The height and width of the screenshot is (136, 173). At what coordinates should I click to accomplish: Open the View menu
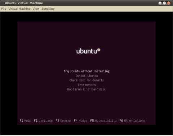[36, 9]
